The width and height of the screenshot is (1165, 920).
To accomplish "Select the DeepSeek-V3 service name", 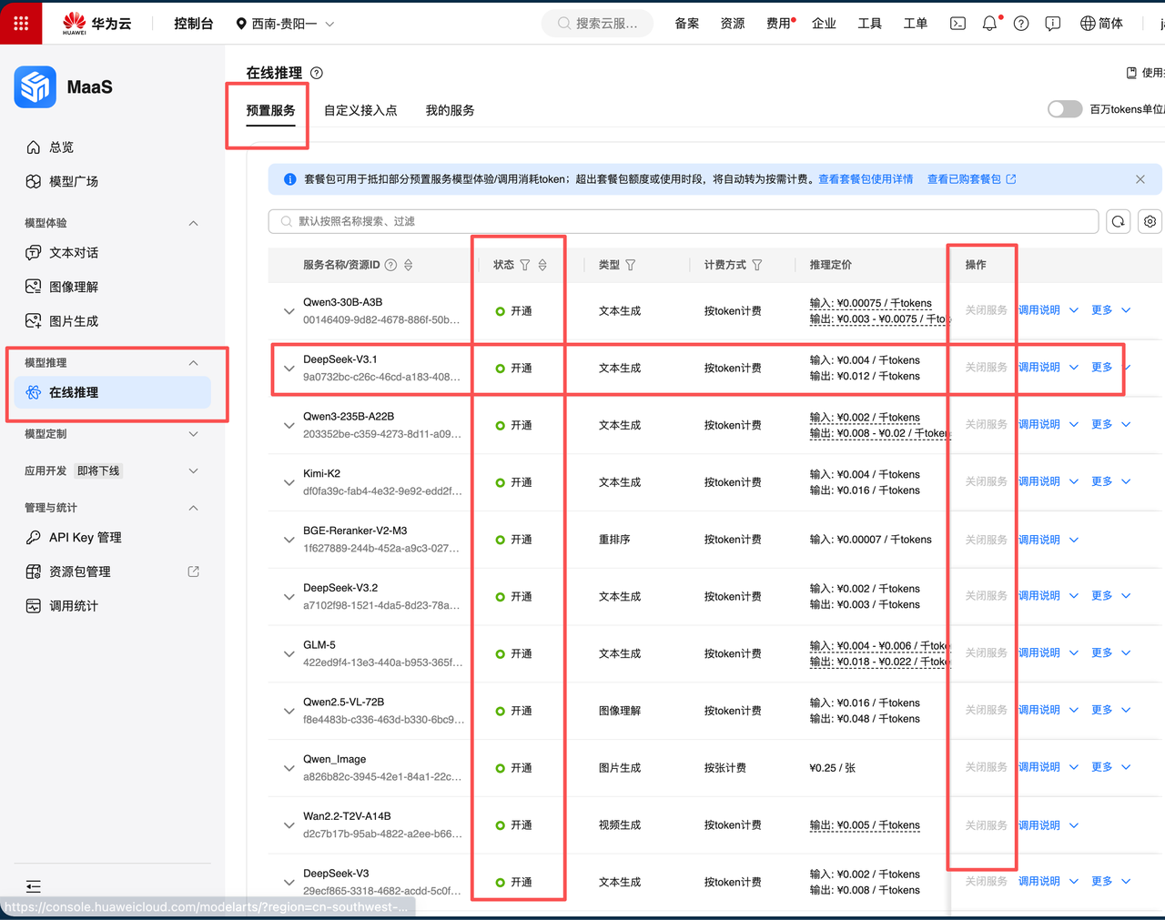I will point(336,874).
